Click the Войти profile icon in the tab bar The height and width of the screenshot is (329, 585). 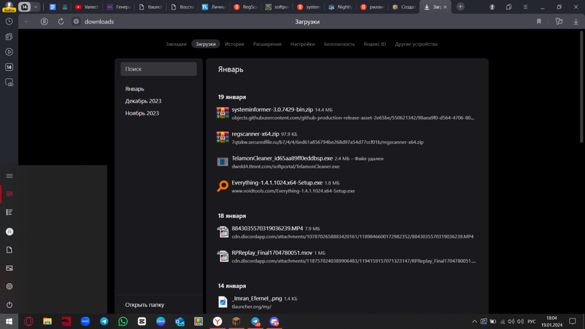pyautogui.click(x=9, y=6)
